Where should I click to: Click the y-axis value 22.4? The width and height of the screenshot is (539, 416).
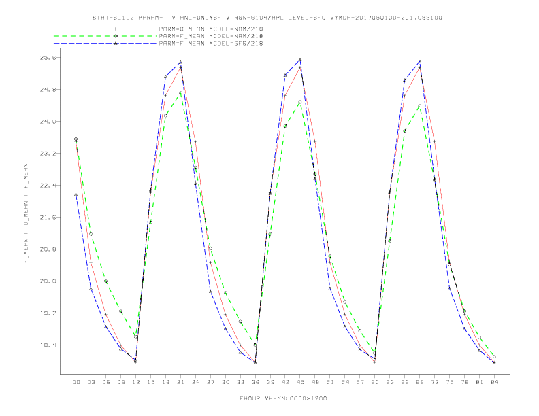(48, 186)
